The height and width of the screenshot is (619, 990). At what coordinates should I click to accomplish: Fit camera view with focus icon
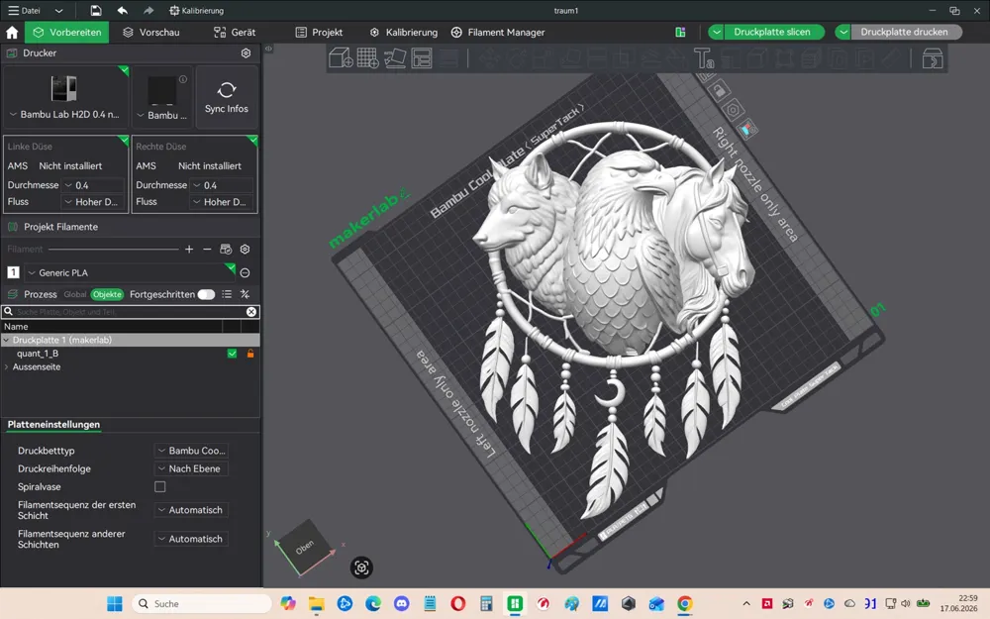point(361,567)
